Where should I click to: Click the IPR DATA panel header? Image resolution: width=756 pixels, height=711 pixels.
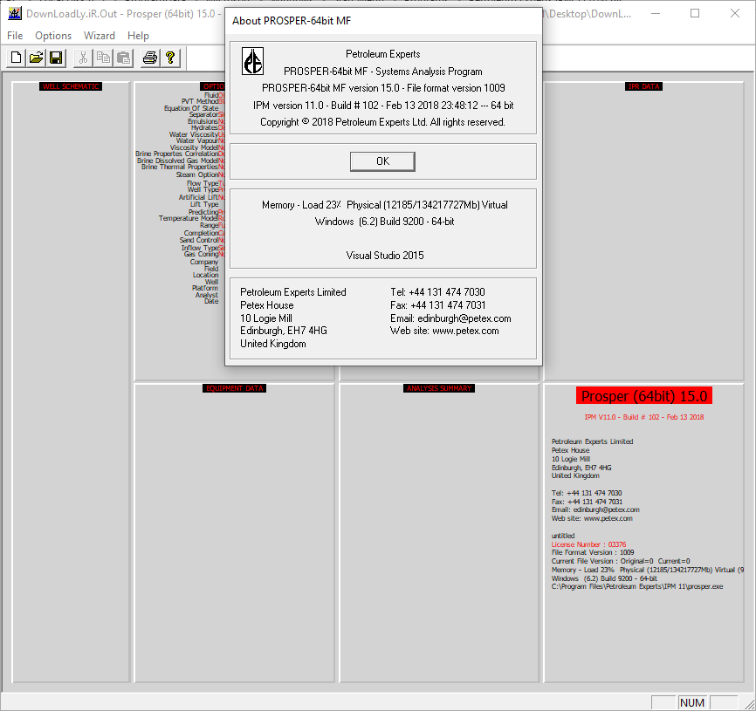643,86
